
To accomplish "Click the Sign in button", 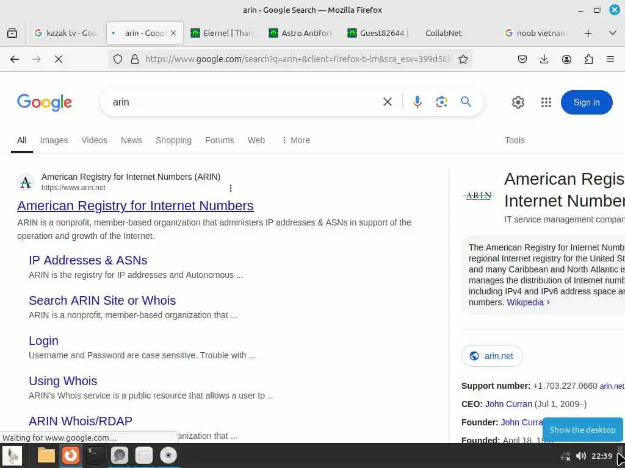I will pos(587,102).
